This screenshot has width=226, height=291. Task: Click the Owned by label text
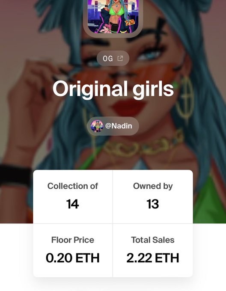tap(153, 186)
